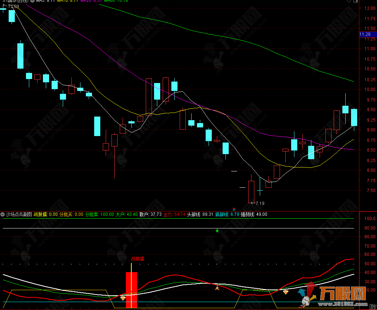Click the orange diamond marker left of red bar

click(x=123, y=298)
